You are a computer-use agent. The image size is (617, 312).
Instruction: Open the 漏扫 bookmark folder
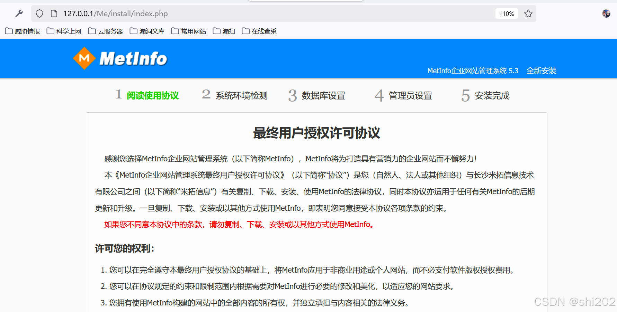[x=224, y=31]
